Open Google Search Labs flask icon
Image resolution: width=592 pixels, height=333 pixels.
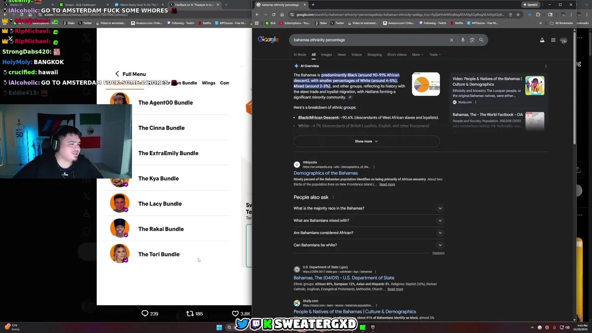(542, 40)
